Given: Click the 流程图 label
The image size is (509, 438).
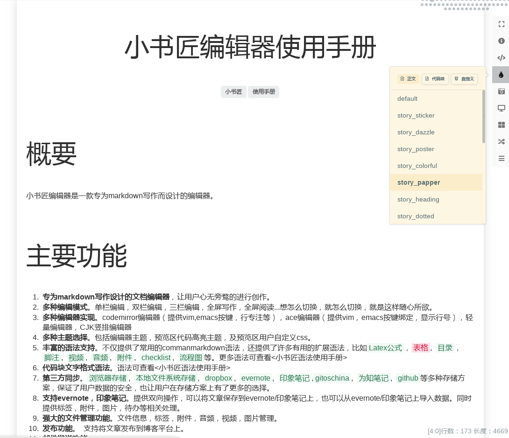Looking at the screenshot, I should [x=191, y=358].
